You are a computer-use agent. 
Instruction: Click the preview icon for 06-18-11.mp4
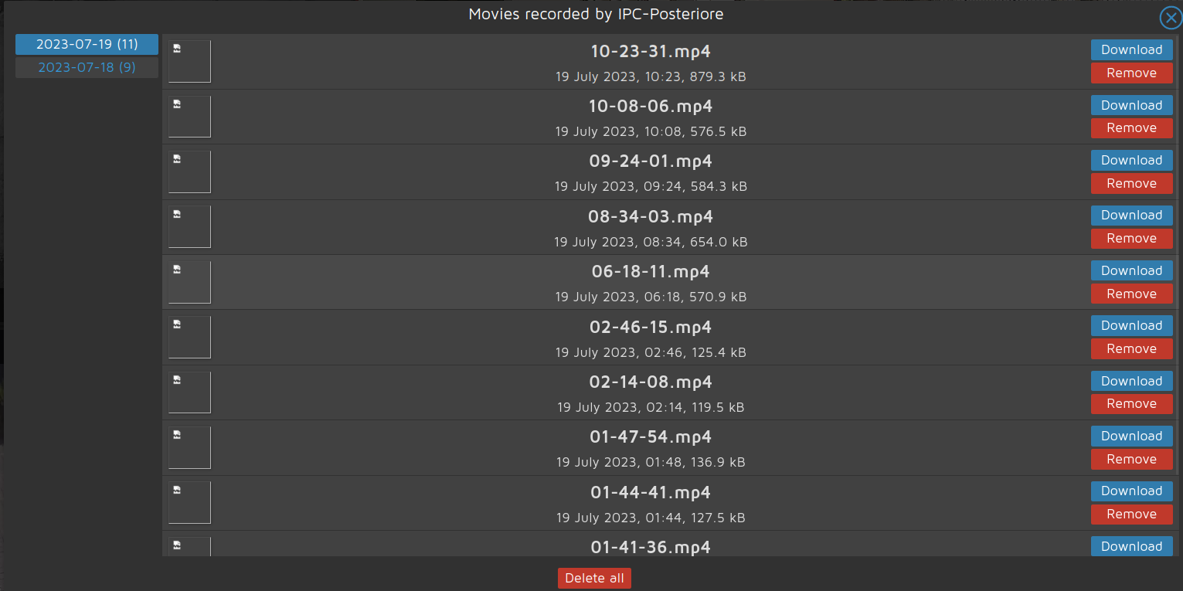[189, 281]
